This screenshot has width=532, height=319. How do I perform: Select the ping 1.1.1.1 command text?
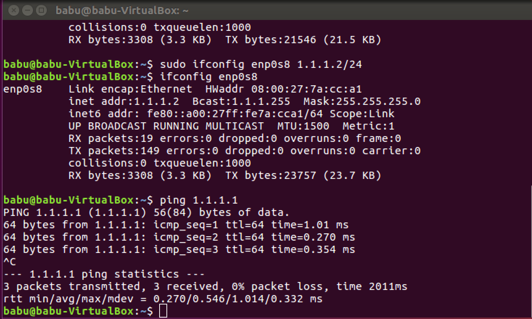(x=199, y=200)
